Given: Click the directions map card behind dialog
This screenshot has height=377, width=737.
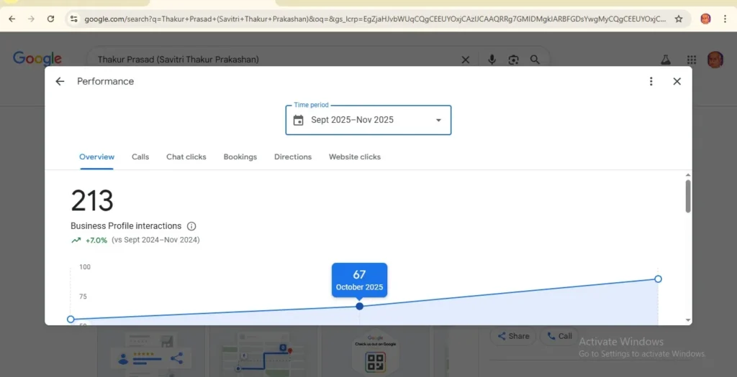Looking at the screenshot, I should (x=263, y=352).
